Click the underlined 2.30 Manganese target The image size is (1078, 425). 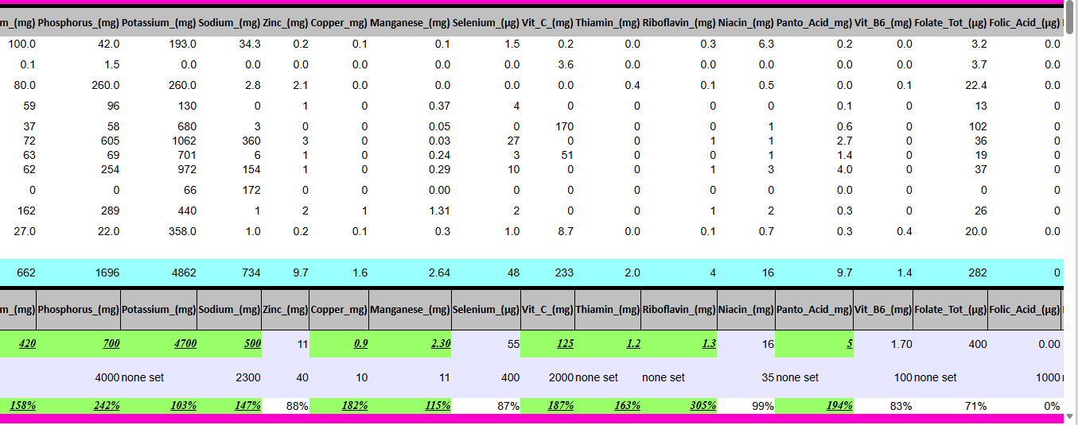pos(436,344)
